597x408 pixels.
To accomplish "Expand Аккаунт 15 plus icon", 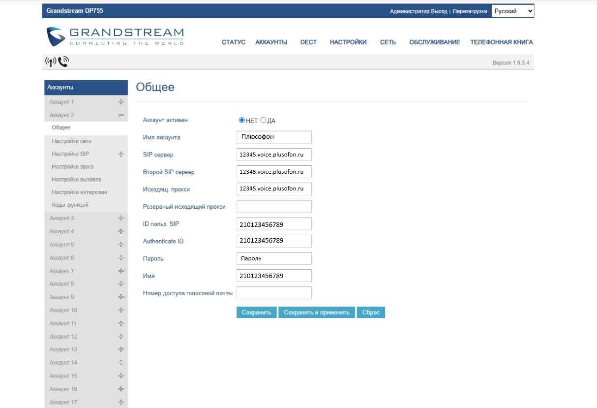I will coord(121,376).
